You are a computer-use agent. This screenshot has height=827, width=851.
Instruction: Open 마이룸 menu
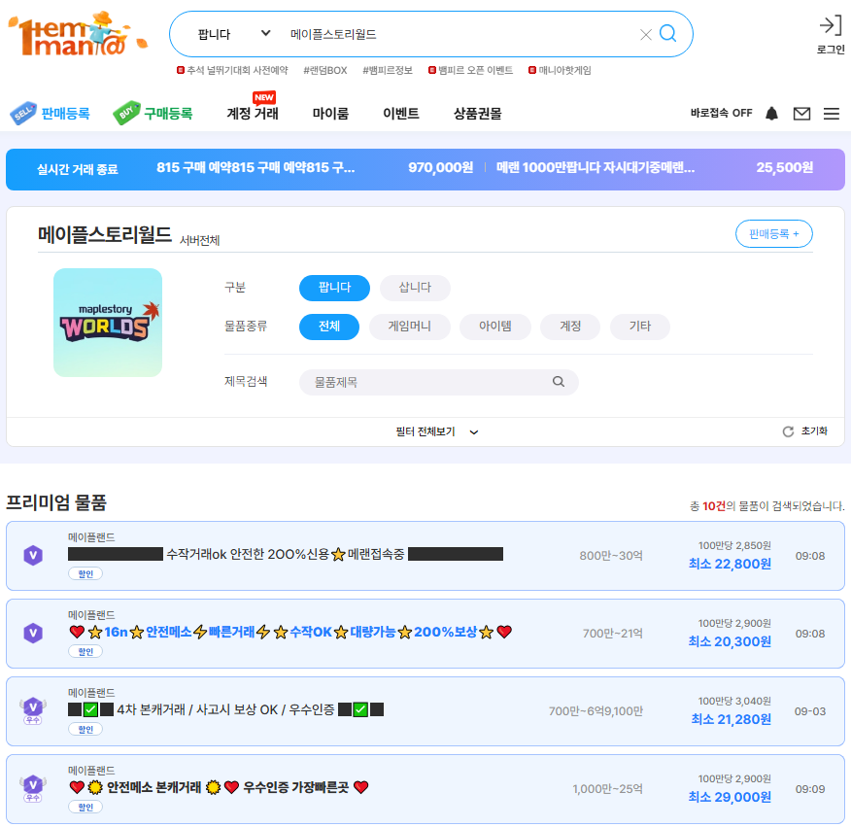[330, 114]
